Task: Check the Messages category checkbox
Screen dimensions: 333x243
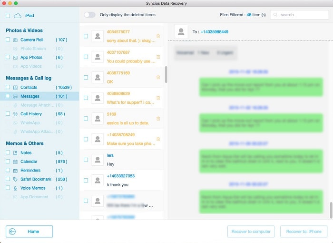Action: [x=8, y=96]
